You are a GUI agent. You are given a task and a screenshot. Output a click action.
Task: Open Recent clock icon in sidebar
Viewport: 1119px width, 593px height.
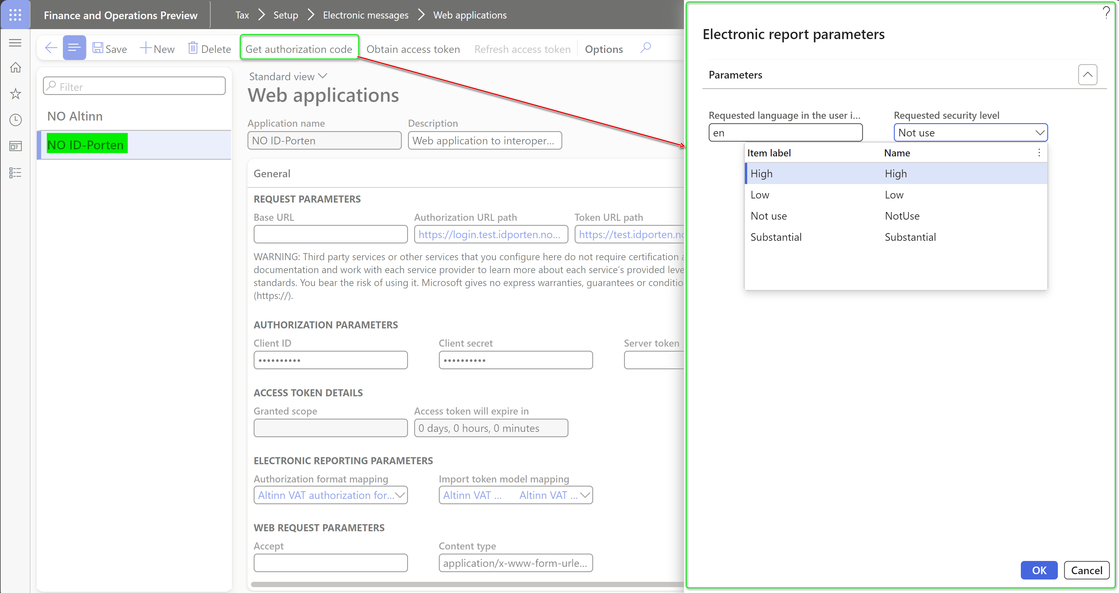pyautogui.click(x=15, y=120)
